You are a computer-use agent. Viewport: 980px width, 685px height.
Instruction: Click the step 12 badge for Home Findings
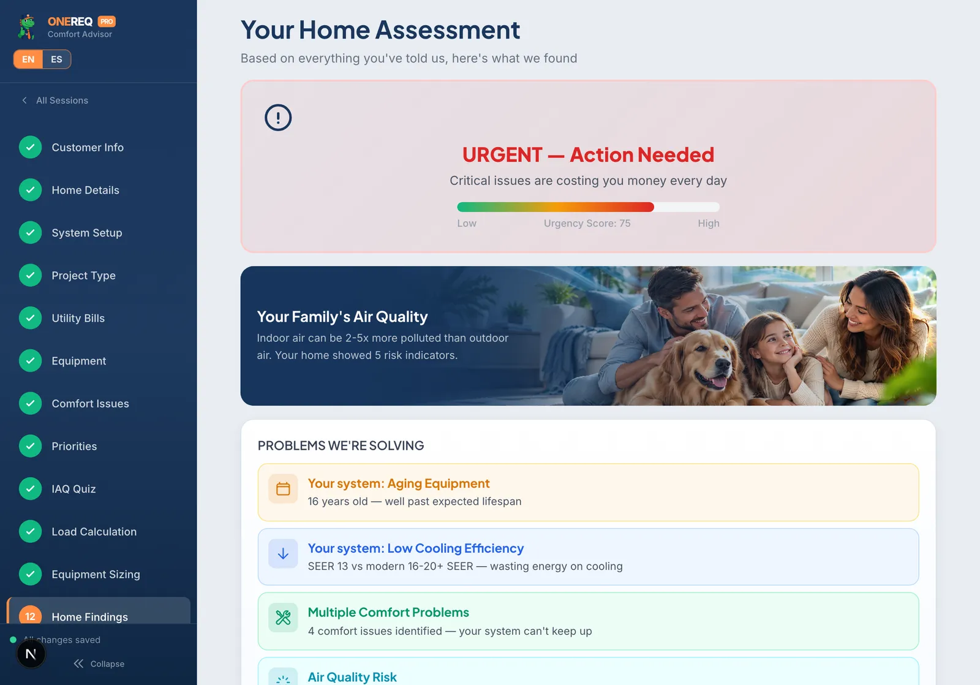(31, 616)
